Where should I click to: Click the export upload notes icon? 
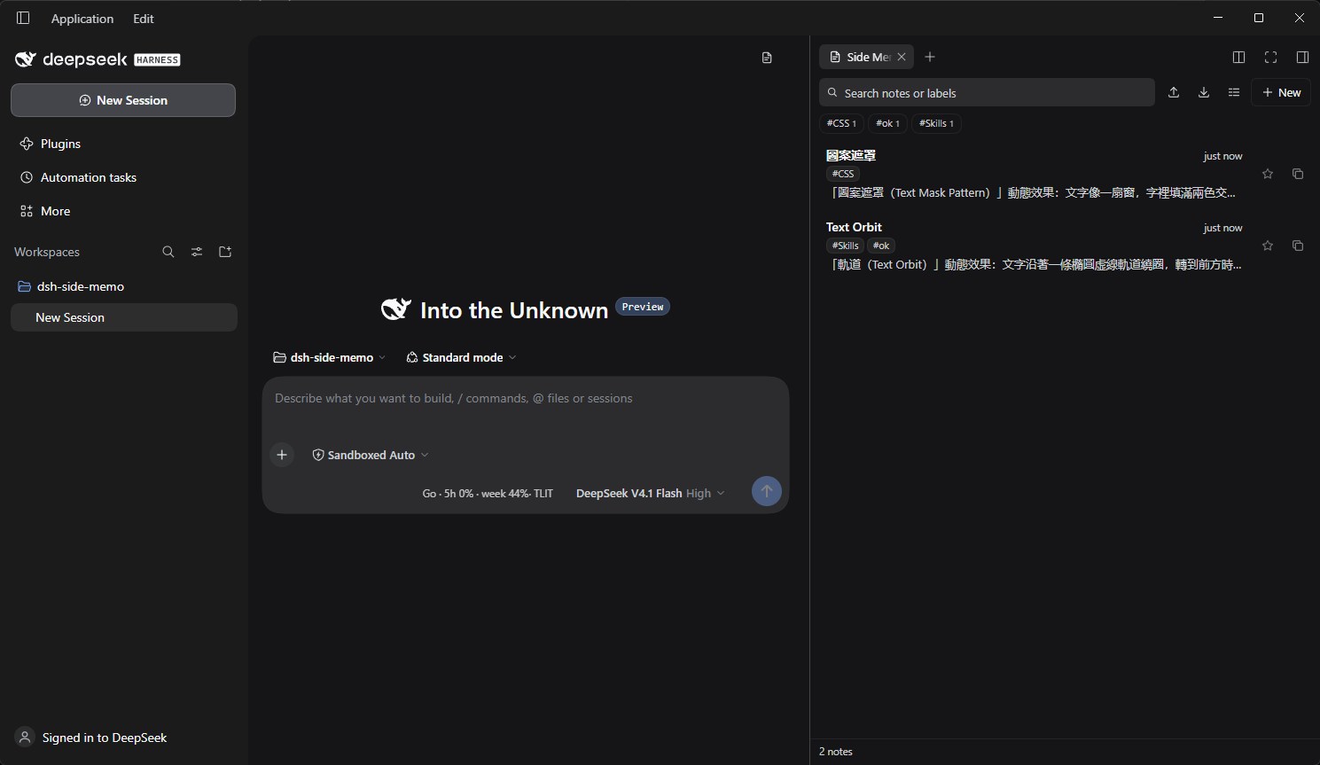(1174, 92)
